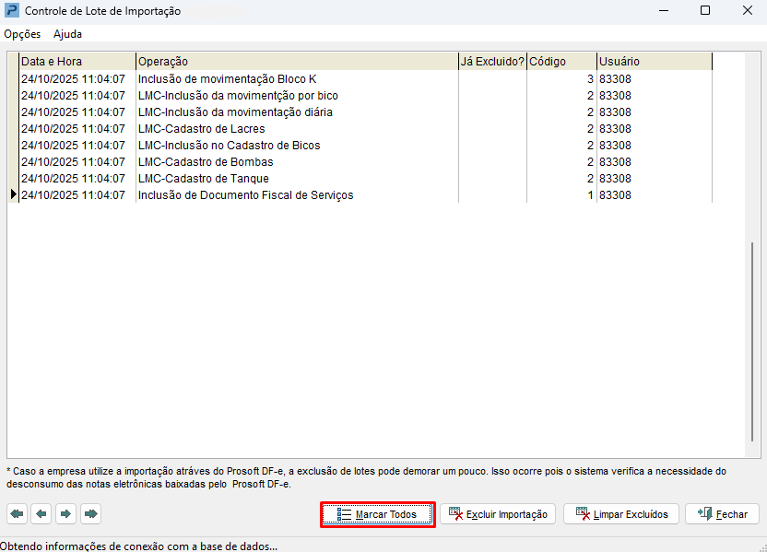
Task: Click Já Excluido cell of LMC-Cadastro de Bombas row
Action: pyautogui.click(x=492, y=162)
